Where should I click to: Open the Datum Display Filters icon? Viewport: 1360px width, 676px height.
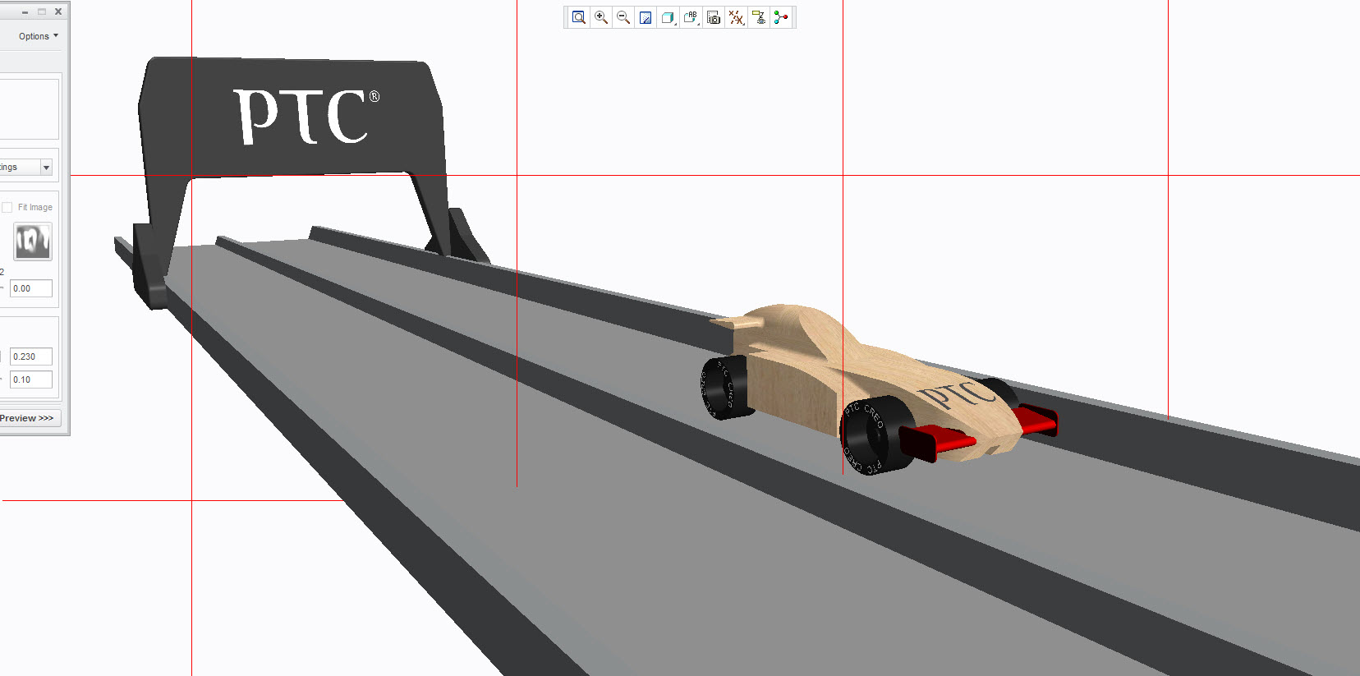click(x=737, y=17)
